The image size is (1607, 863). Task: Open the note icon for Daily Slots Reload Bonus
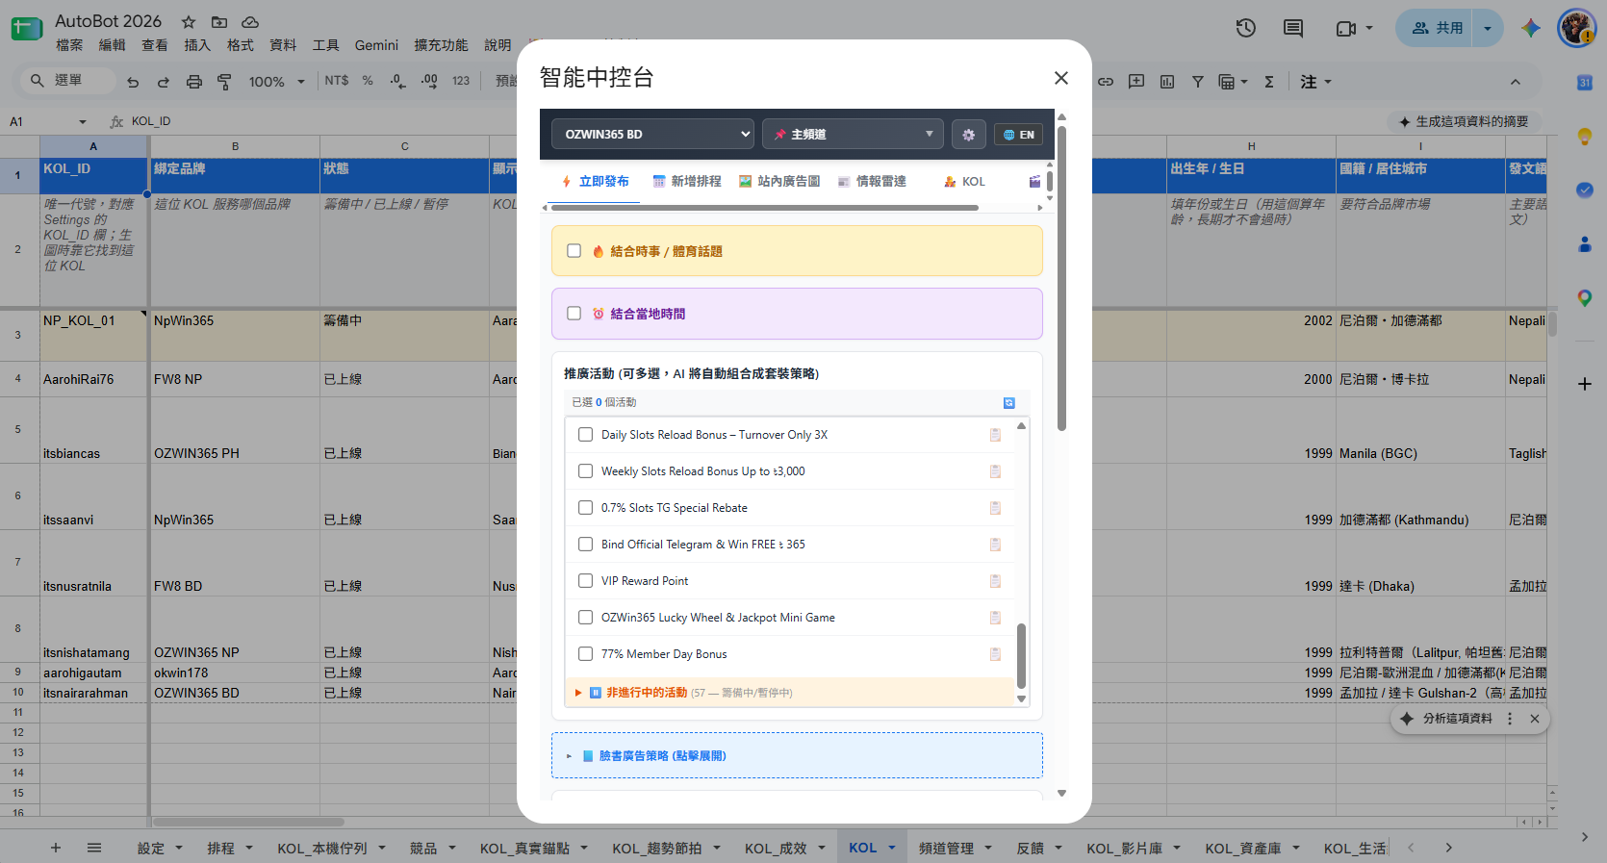995,435
